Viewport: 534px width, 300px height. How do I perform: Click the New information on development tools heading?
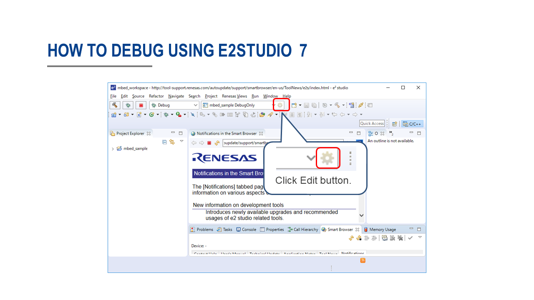[x=238, y=205]
